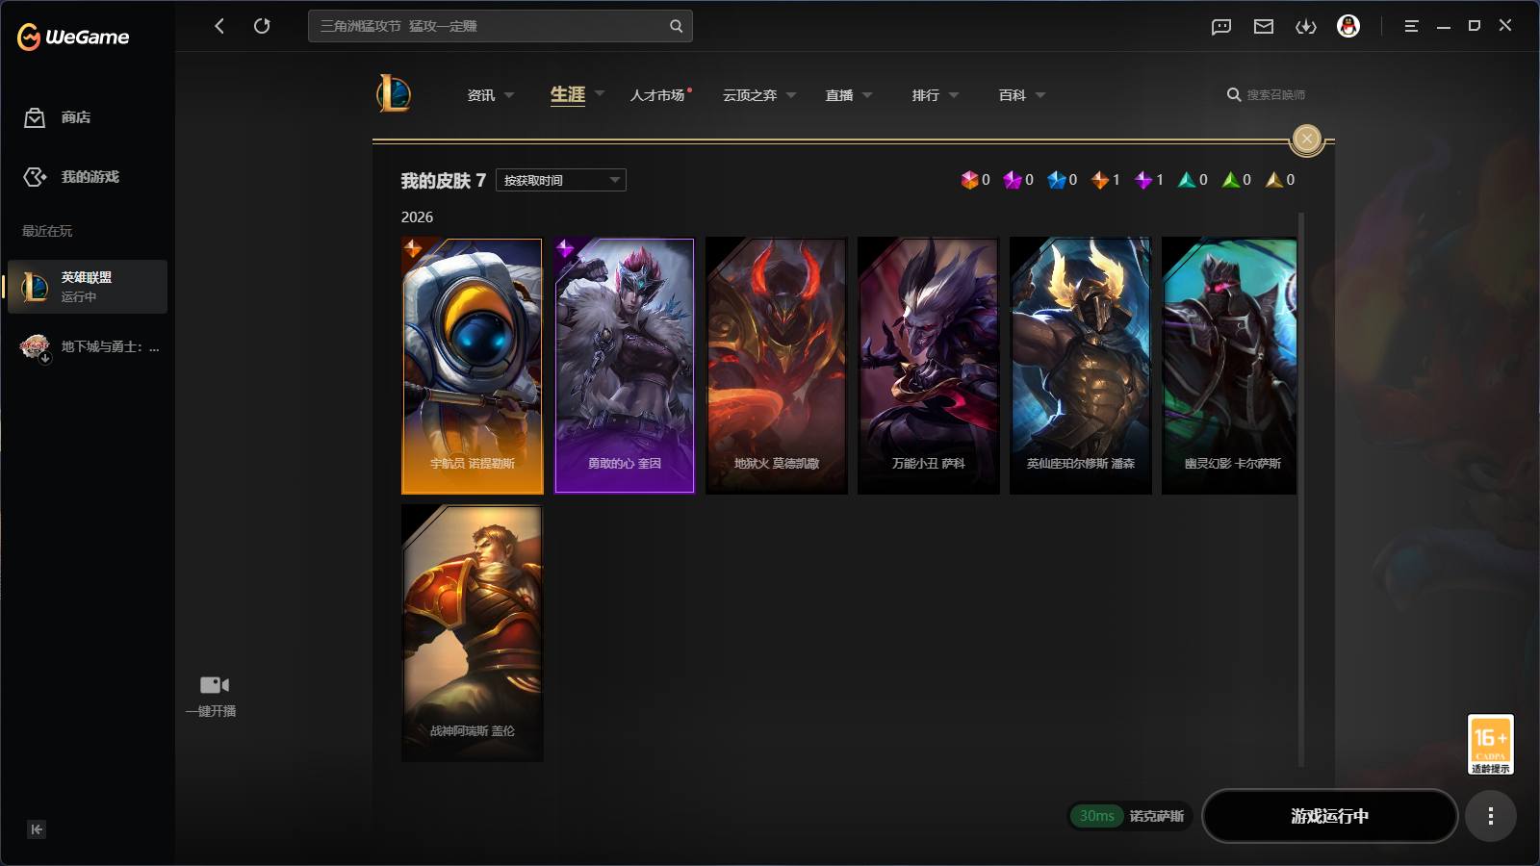The image size is (1540, 866).
Task: Open the 勇敢的心 奎因 skin card
Action: click(625, 366)
